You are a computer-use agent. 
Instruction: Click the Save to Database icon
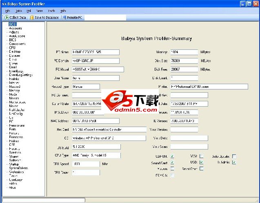32,18
